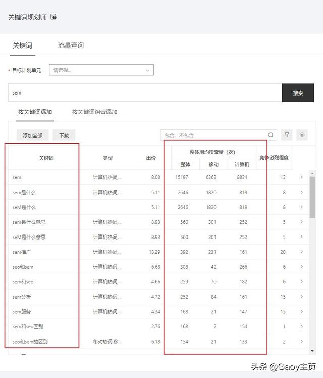323x378 pixels.
Task: Click the keyword search field containing sem
Action: click(x=145, y=93)
